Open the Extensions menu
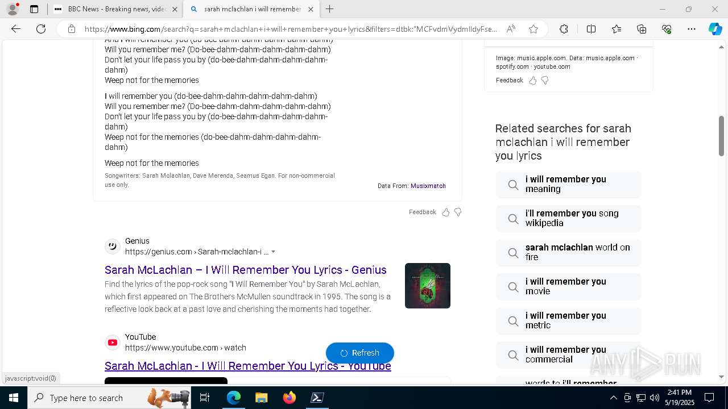 tap(564, 29)
